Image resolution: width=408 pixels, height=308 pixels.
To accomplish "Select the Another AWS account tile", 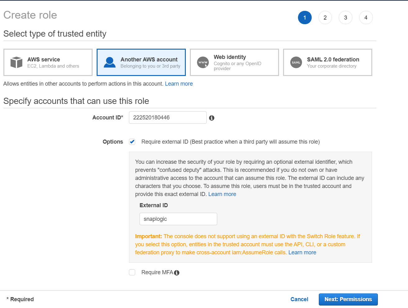I will click(141, 62).
